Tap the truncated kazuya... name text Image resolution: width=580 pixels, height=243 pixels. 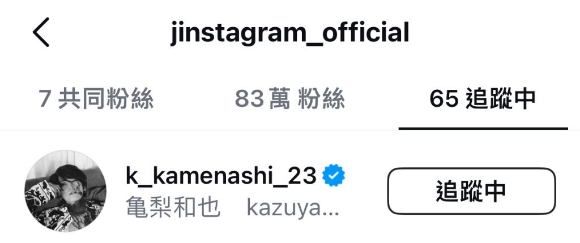(293, 209)
